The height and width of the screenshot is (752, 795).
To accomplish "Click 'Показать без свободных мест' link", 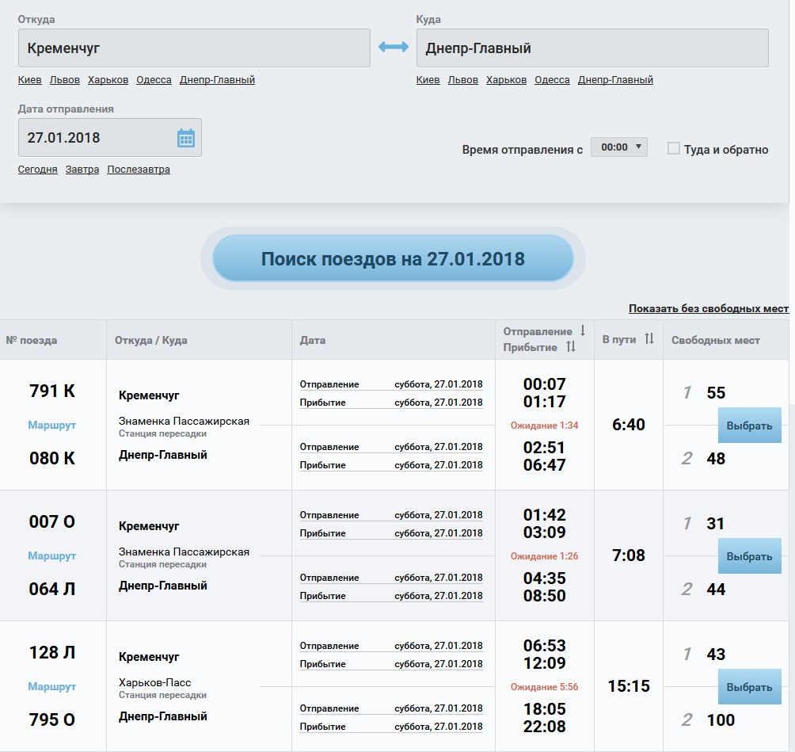I will [x=708, y=308].
